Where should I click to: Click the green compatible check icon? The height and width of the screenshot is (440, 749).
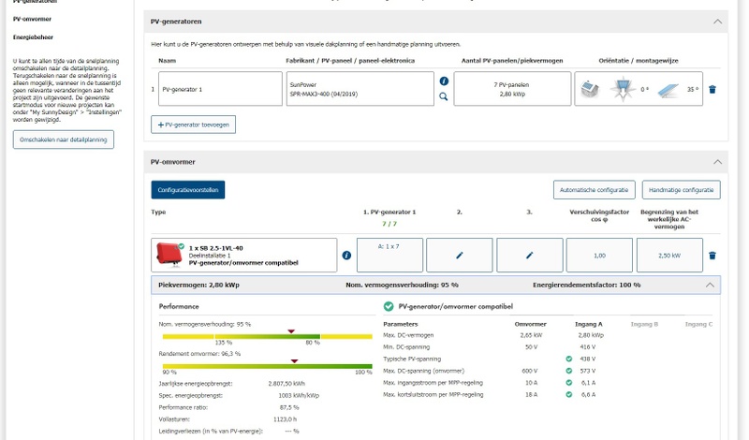point(389,306)
